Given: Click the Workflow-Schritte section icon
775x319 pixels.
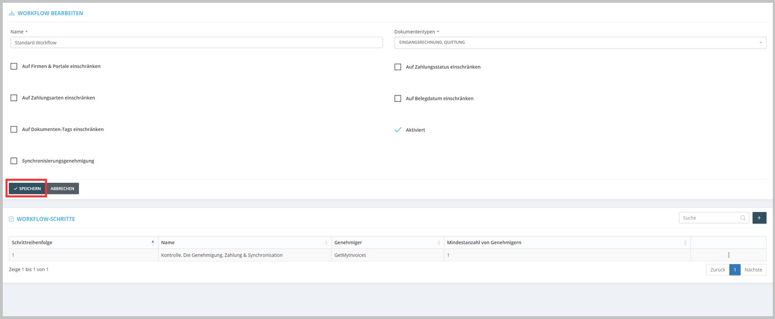Looking at the screenshot, I should [11, 219].
